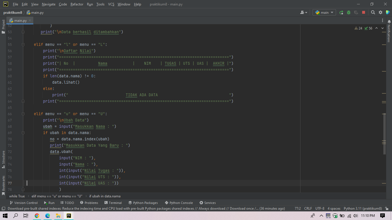
Task: Close the main.py editor tab
Action: [30, 21]
